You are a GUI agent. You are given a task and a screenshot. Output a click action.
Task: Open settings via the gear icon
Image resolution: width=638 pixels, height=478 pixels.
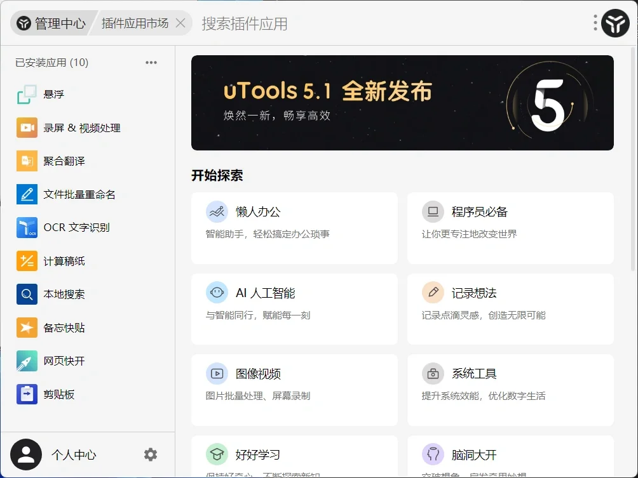151,455
